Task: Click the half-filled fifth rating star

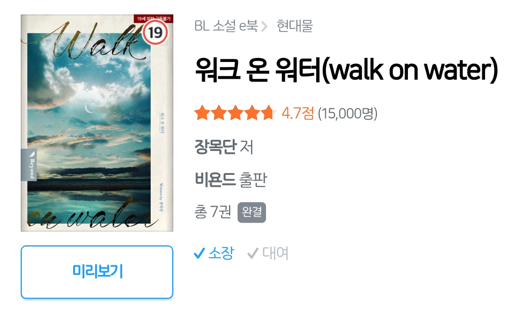Action: click(268, 113)
